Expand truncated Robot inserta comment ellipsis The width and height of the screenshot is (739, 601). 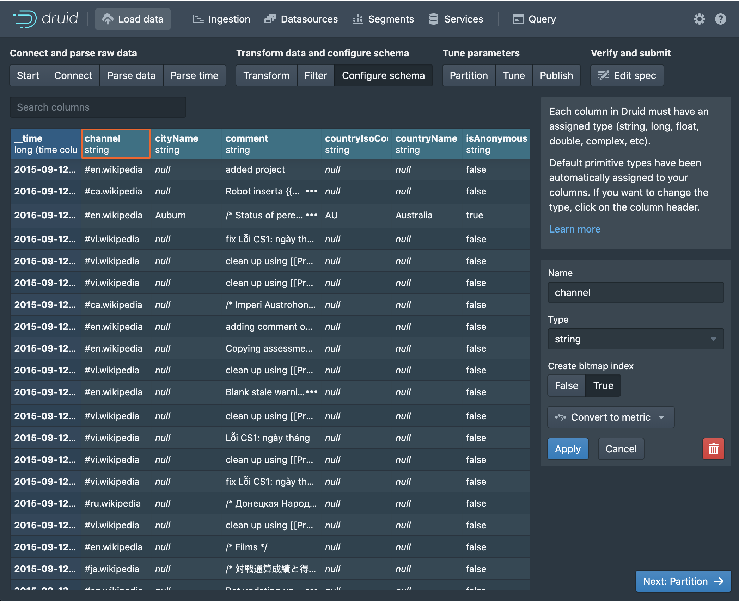311,191
